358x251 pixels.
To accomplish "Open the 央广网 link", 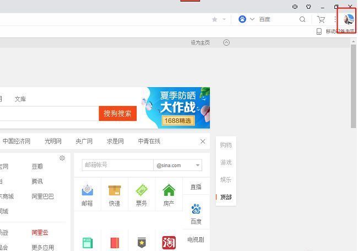I will 84,141.
